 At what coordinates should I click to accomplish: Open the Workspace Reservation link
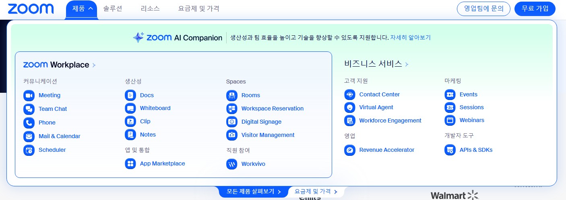(273, 109)
